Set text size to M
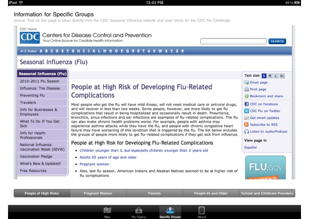The height and width of the screenshot is (219, 309). coord(270,76)
